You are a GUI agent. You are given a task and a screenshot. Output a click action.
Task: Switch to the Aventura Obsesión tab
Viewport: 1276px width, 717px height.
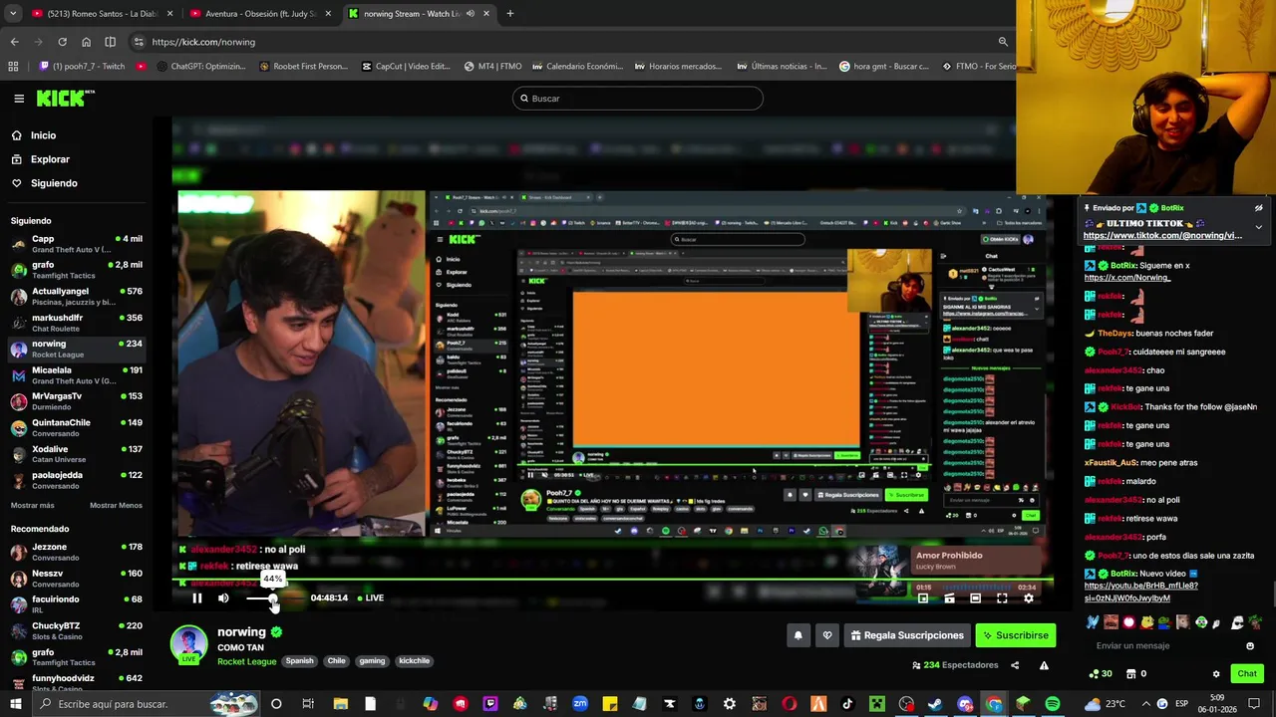(x=261, y=14)
